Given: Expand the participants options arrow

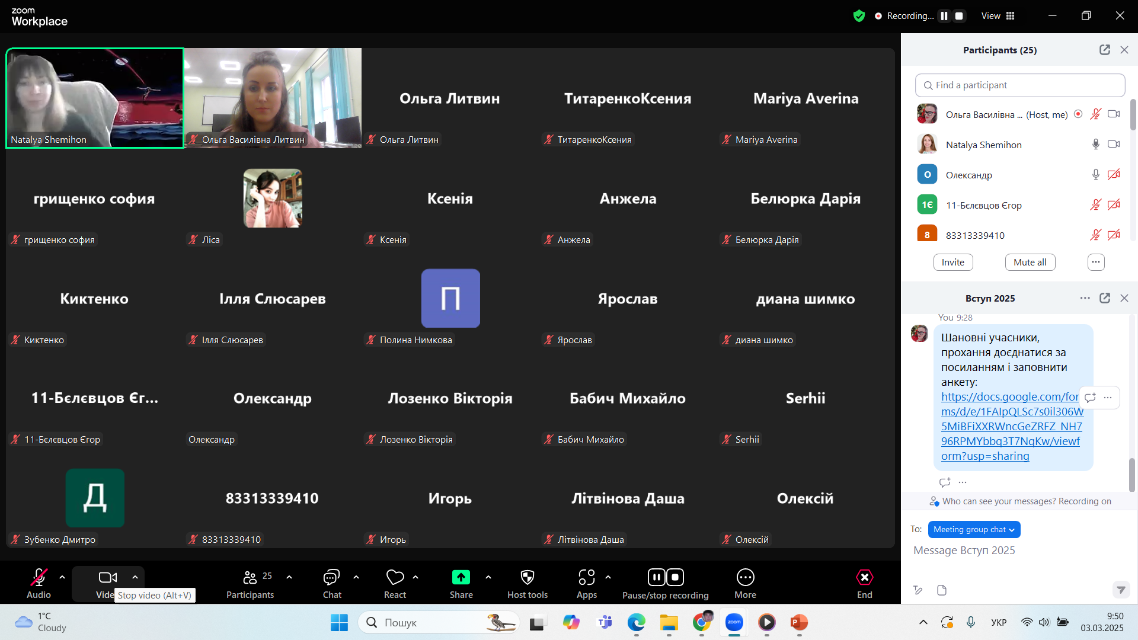Looking at the screenshot, I should tap(289, 577).
